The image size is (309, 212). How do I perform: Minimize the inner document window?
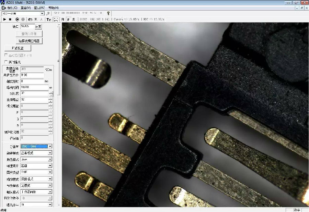point(297,8)
